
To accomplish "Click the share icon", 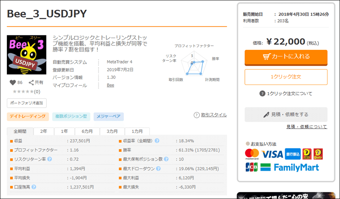I will 31,83.
